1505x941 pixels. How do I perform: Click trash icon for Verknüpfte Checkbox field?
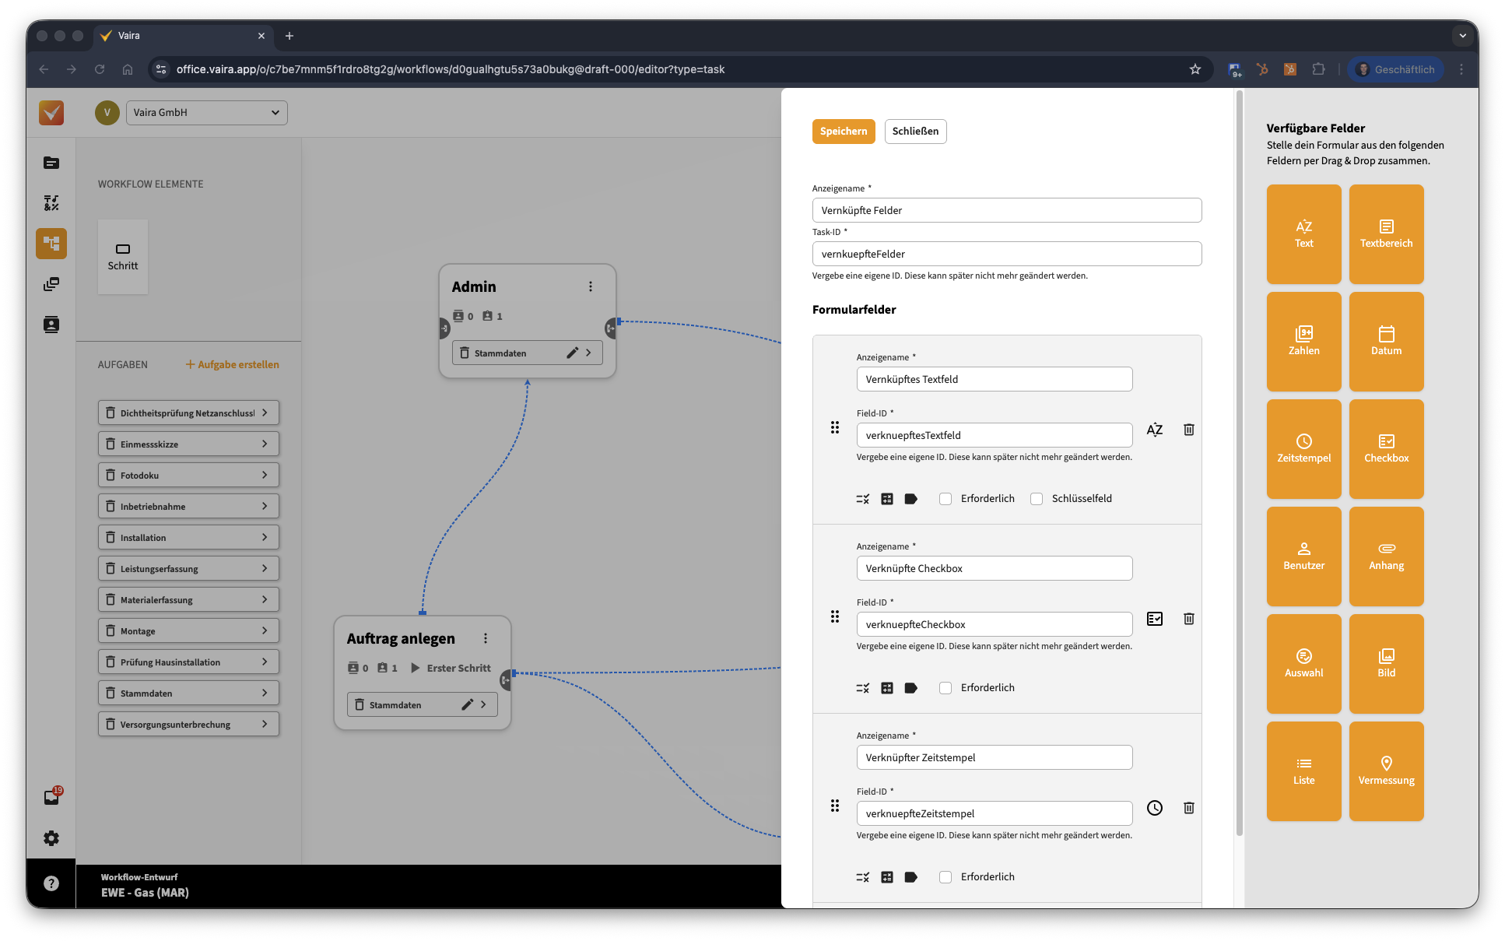pos(1188,619)
